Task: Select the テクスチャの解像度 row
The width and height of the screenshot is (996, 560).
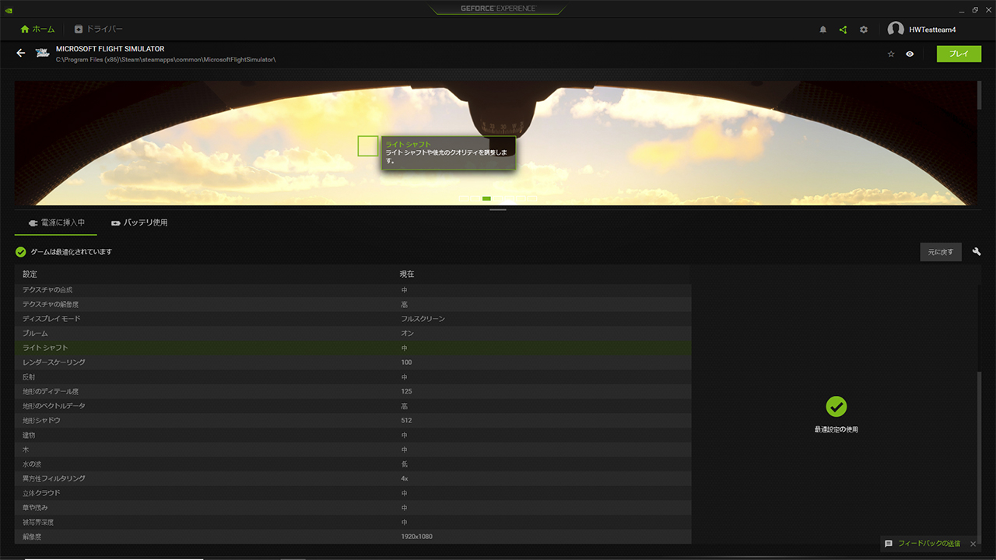Action: click(x=352, y=305)
